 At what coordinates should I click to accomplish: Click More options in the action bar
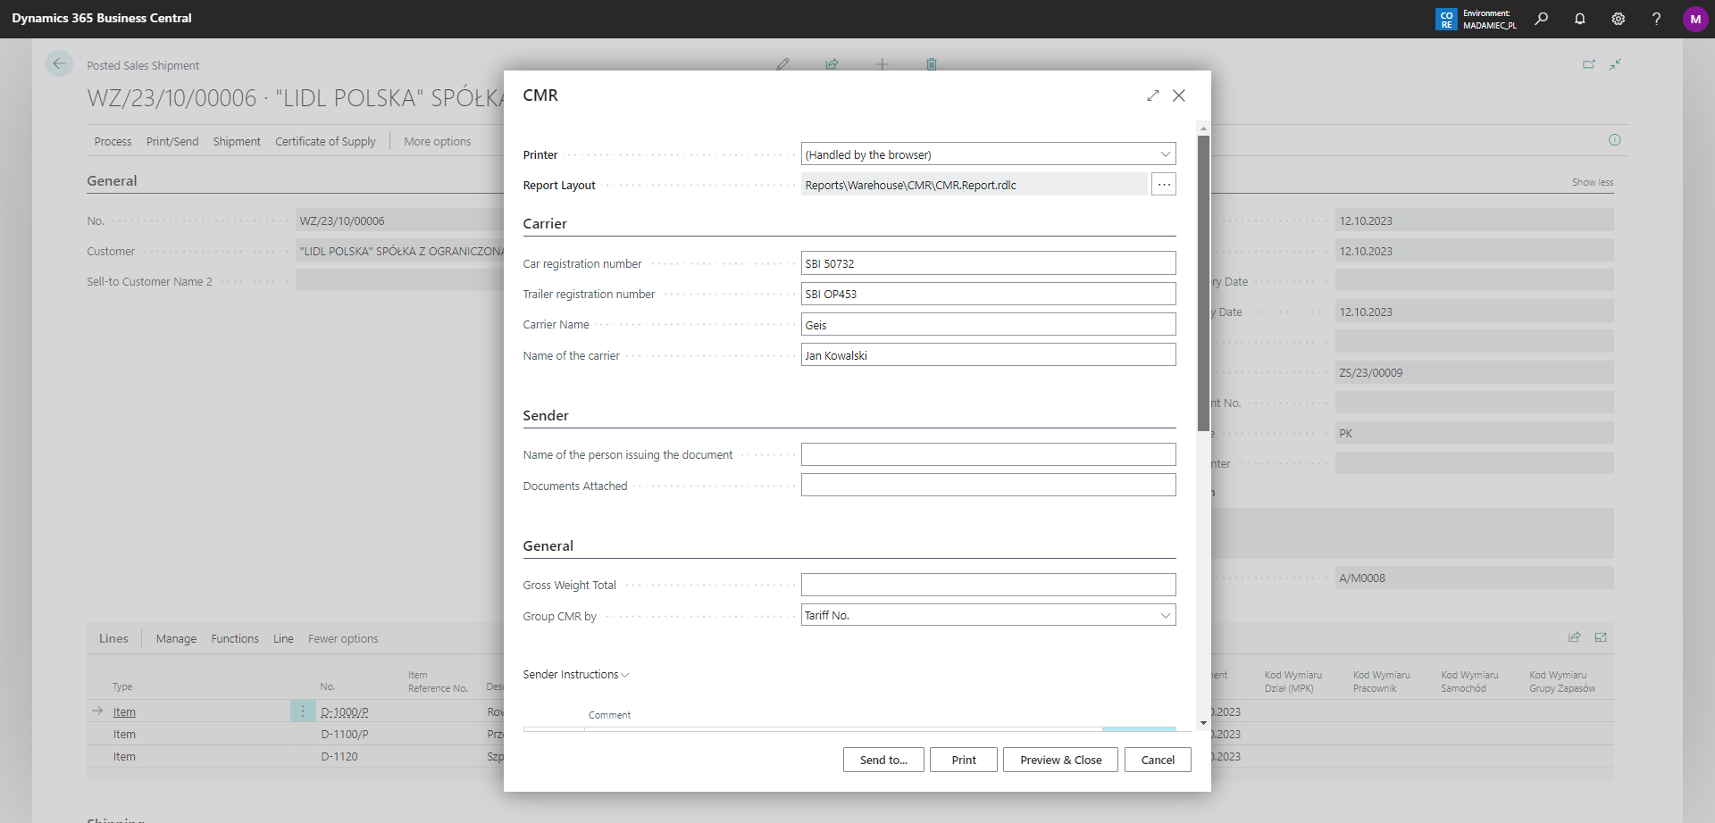438,141
